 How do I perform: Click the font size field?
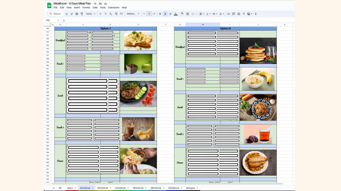point(149,14)
